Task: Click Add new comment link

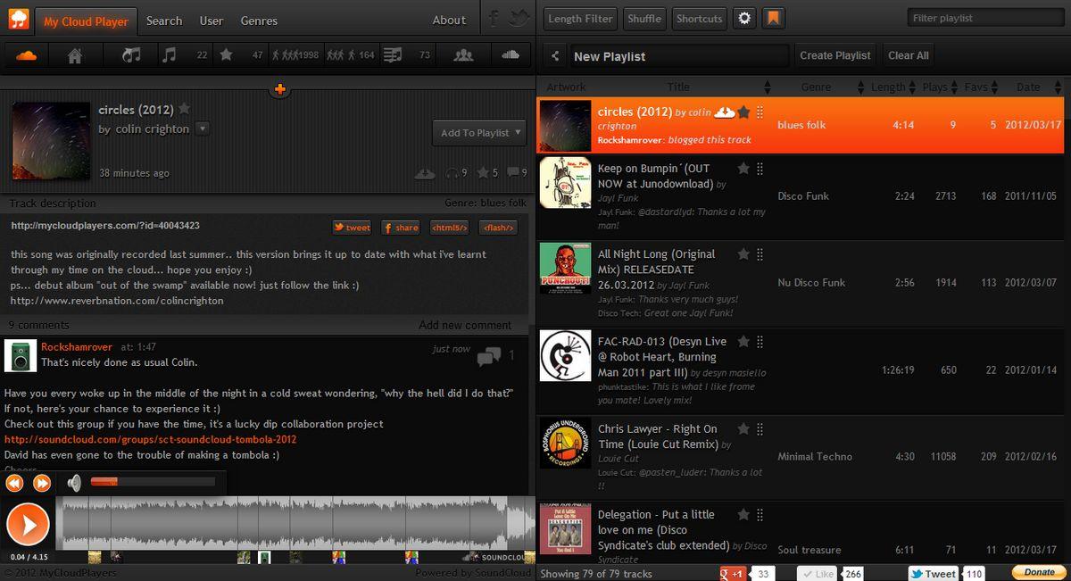Action: (x=465, y=325)
